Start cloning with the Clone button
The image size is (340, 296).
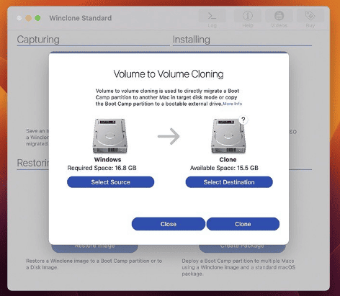243,224
